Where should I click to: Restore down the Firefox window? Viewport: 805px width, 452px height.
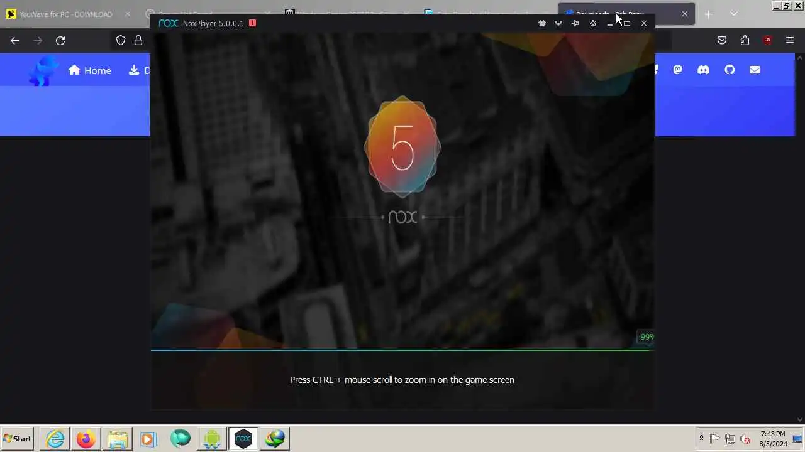(x=786, y=6)
